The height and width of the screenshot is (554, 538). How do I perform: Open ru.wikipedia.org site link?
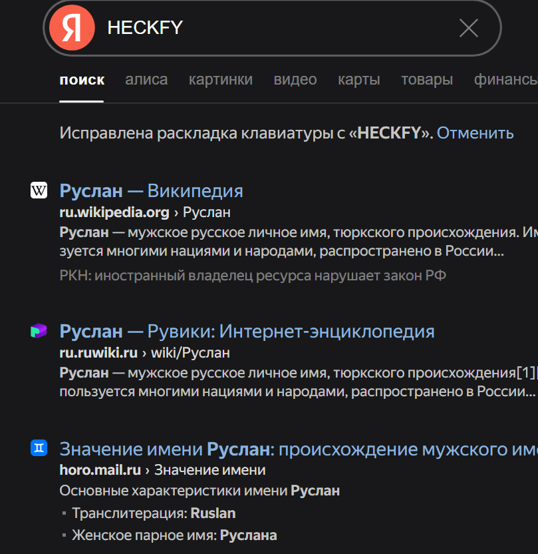[x=114, y=212]
